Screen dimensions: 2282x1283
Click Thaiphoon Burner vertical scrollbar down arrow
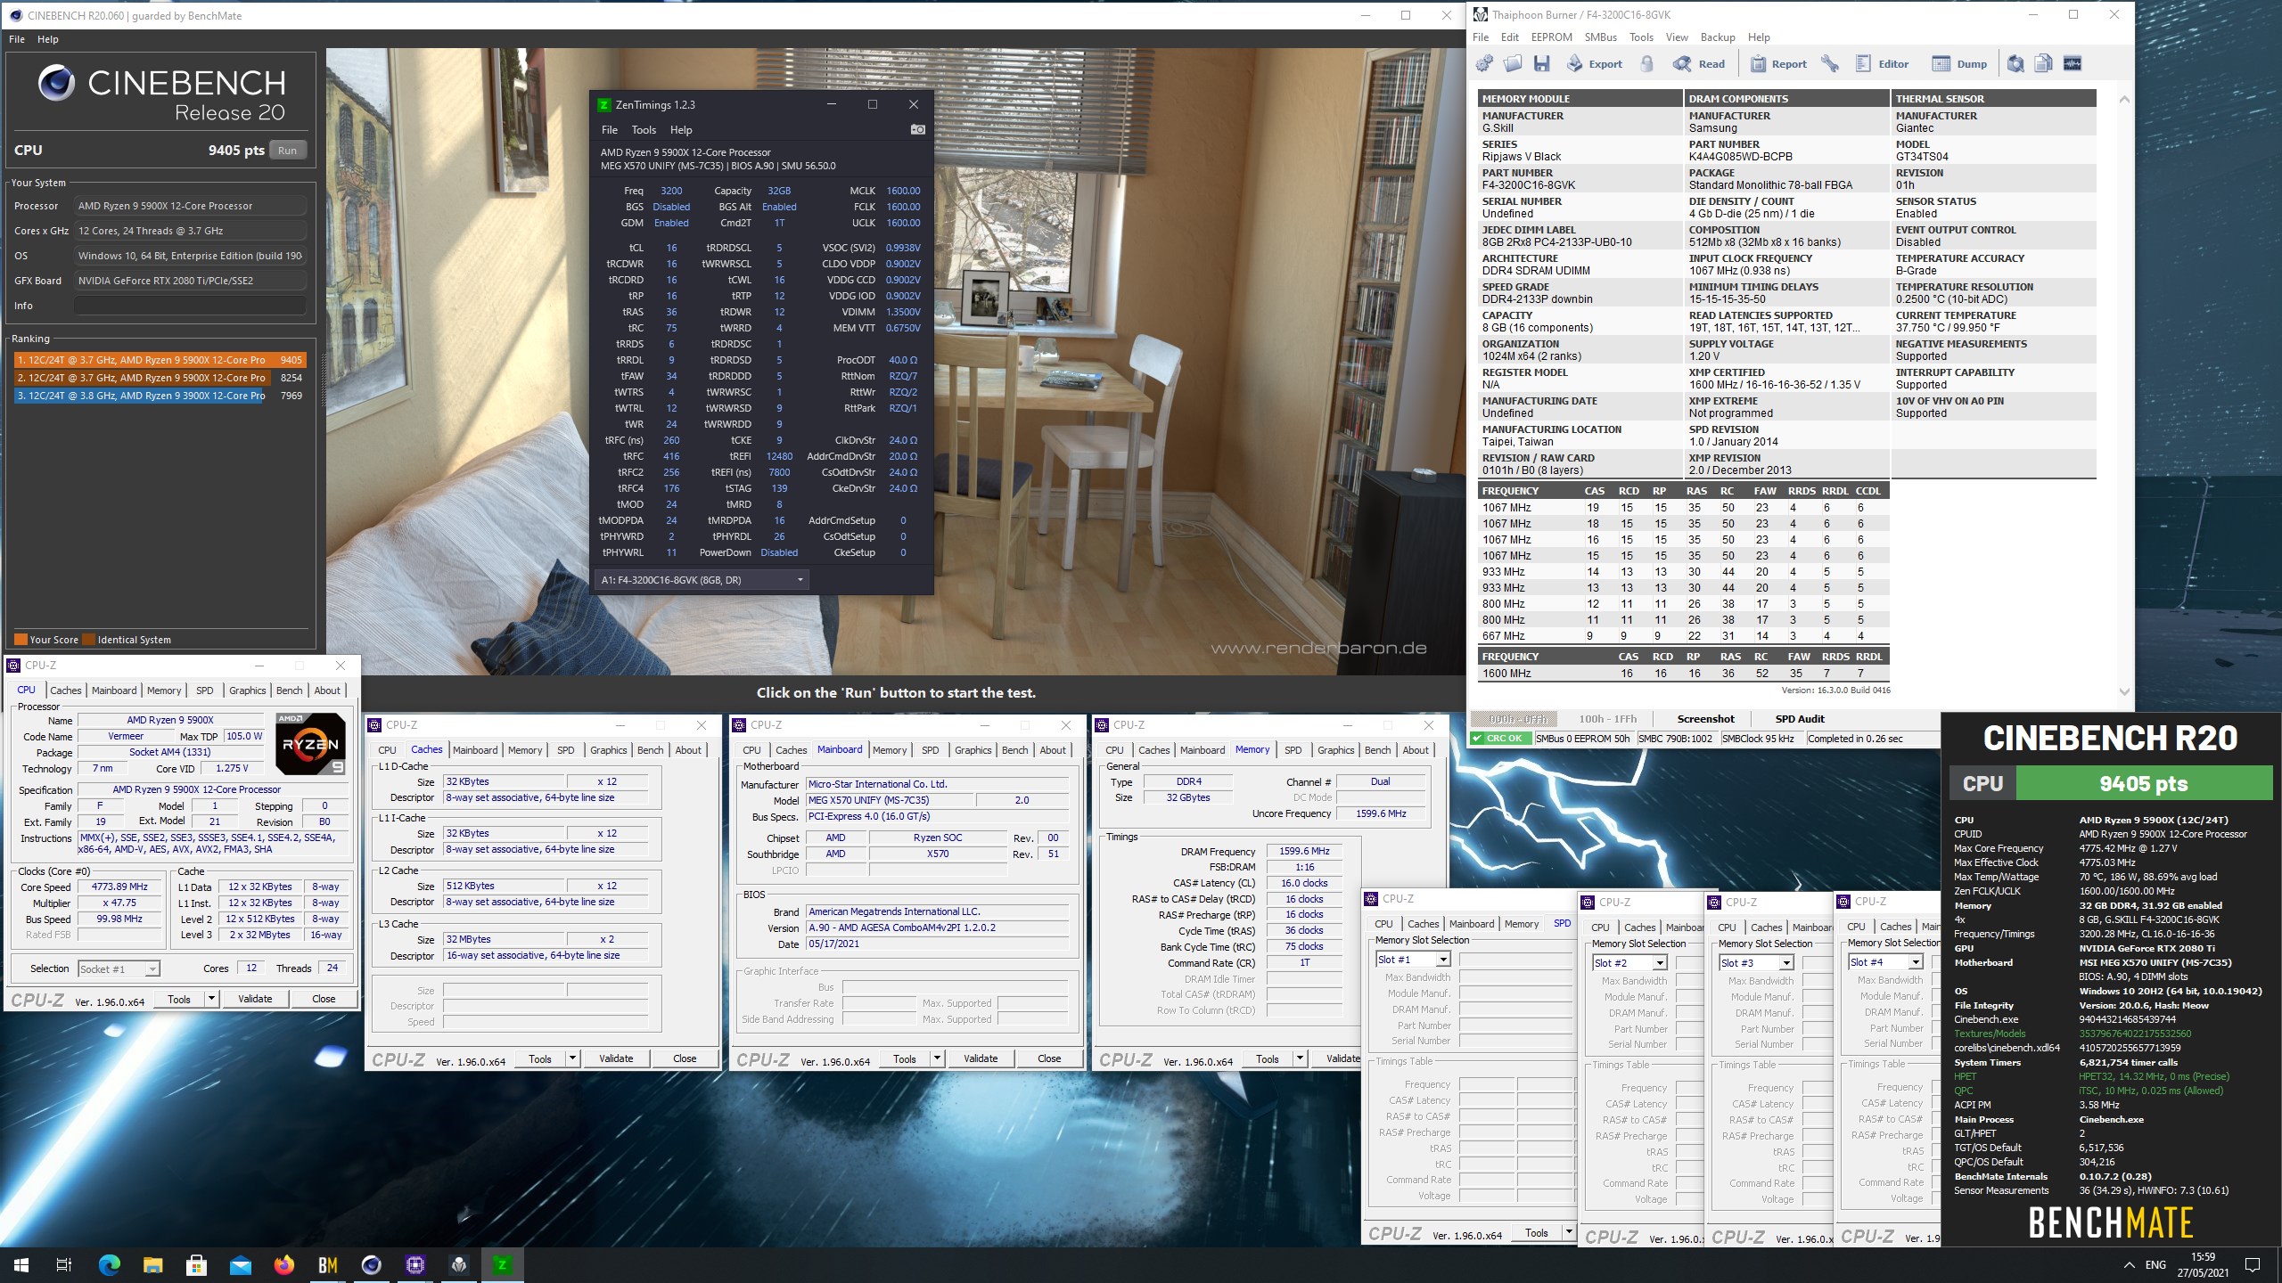click(x=2124, y=691)
